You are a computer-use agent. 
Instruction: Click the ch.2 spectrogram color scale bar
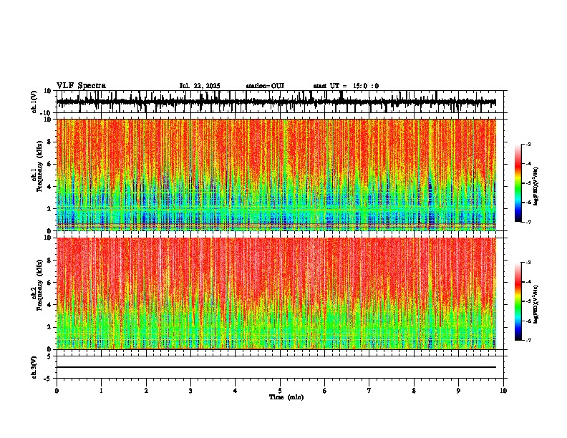tap(518, 301)
